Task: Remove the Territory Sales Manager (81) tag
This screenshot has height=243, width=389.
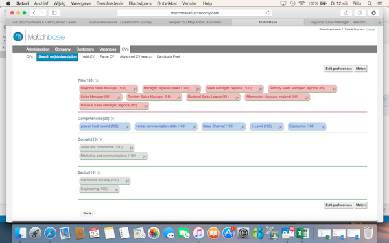Action: 179,98
